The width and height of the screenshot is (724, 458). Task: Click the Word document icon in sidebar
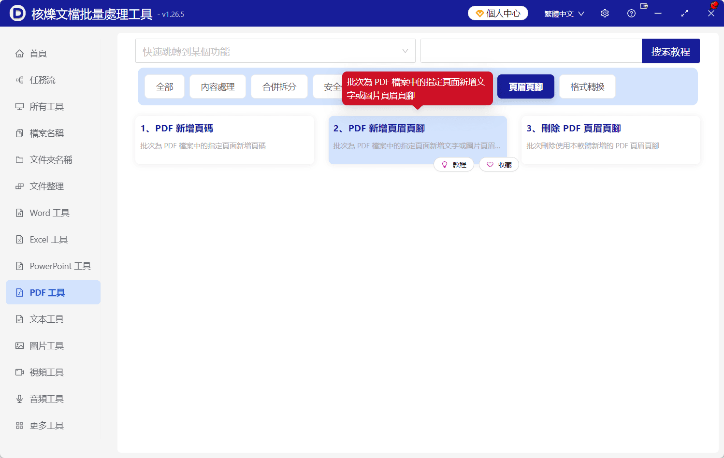tap(19, 213)
